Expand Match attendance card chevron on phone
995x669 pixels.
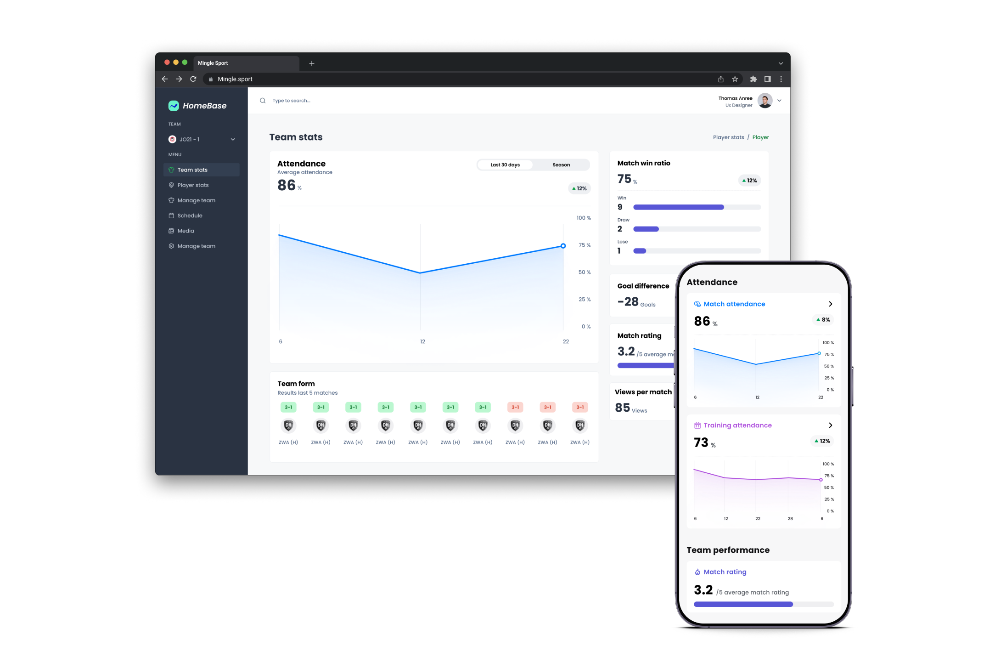click(x=830, y=304)
